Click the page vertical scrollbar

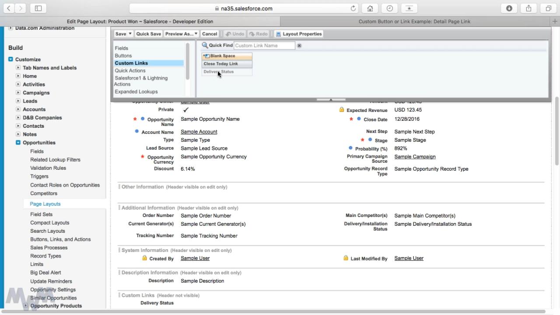pos(557,131)
